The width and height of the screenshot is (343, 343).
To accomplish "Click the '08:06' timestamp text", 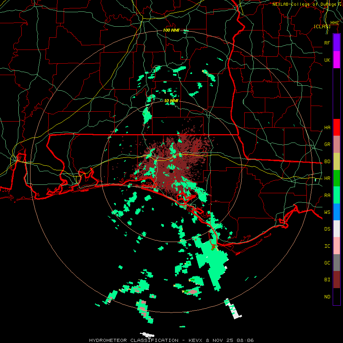I will coord(245,340).
